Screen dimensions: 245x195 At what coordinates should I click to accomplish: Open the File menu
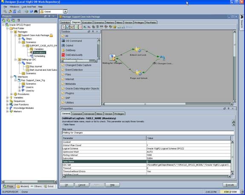(x=5, y=7)
